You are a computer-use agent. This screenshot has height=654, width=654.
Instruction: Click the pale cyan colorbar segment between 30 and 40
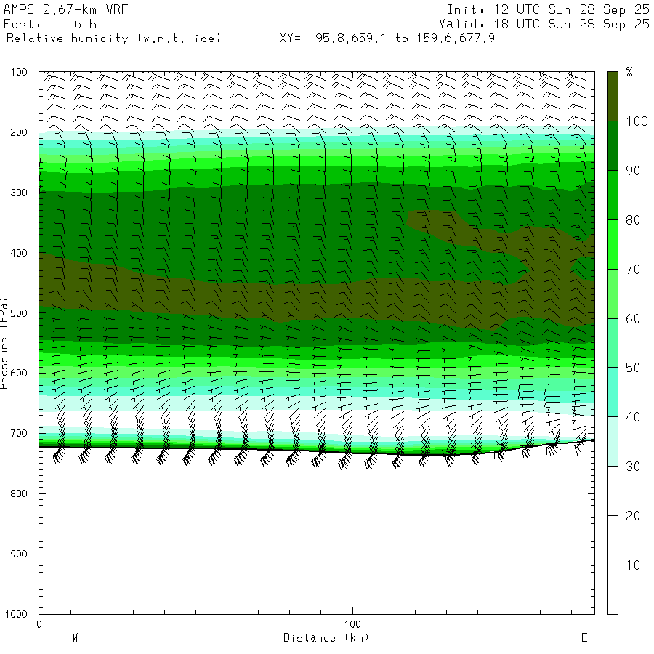(613, 441)
